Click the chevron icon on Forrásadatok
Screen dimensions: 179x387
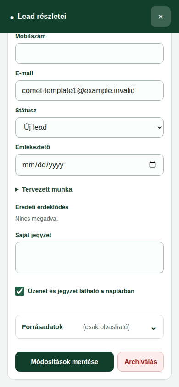coord(154,328)
